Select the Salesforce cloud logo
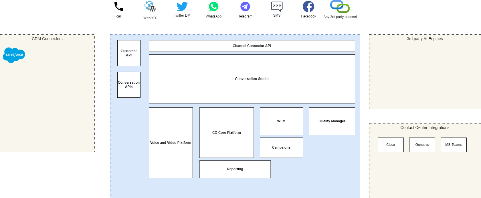This screenshot has width=481, height=198. tap(14, 55)
